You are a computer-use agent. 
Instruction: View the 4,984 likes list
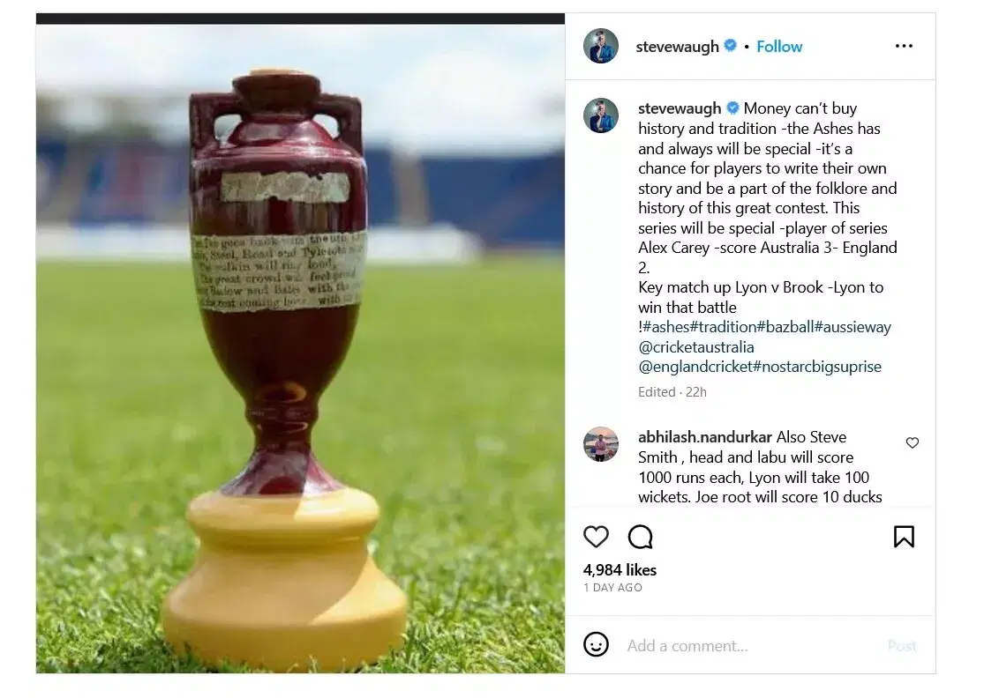point(620,569)
